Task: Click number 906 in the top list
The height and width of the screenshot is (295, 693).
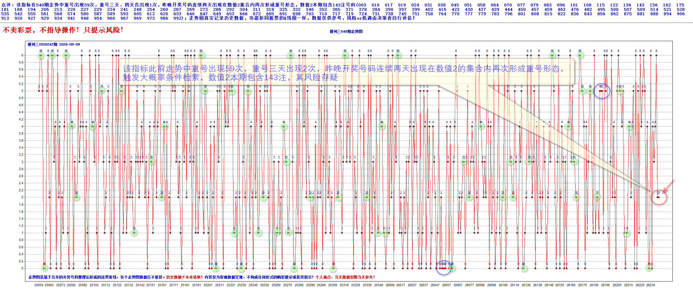Action: pyautogui.click(x=681, y=14)
